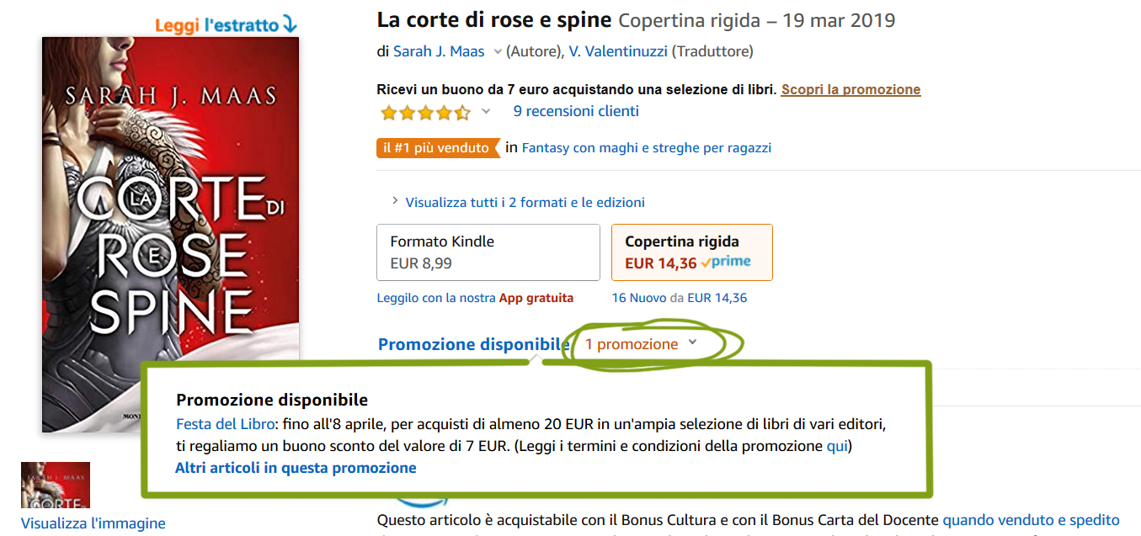Viewport: 1141px width, 536px height.
Task: Open Scopri la promozione link
Action: (850, 89)
